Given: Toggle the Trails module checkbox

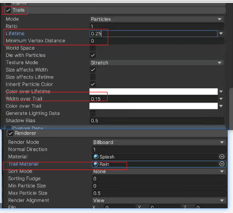Looking at the screenshot, I should pos(8,10).
